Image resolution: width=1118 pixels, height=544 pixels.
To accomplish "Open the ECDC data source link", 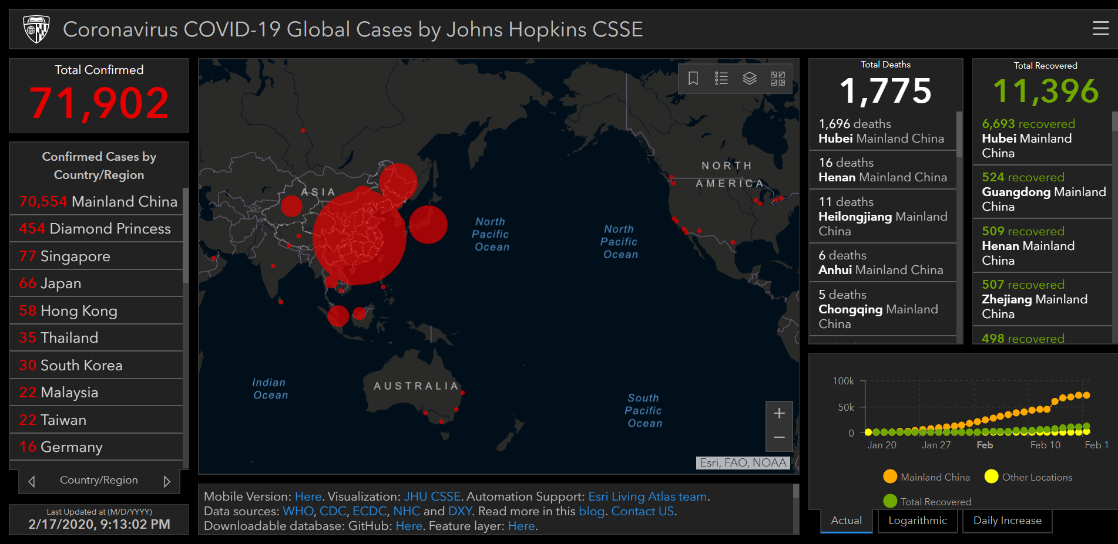I will pos(370,511).
